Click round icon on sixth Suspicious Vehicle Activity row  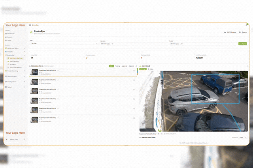point(134,118)
